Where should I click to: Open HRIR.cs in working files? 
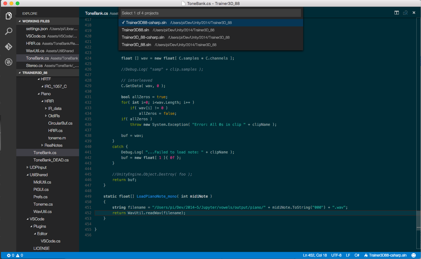[48, 44]
